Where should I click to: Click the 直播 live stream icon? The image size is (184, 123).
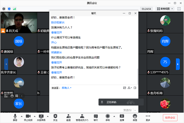point(122,117)
